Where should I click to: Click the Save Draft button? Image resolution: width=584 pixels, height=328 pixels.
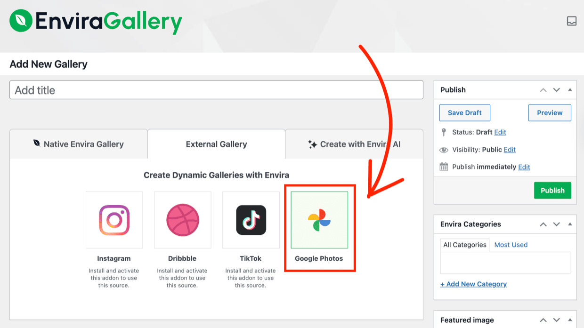click(464, 112)
